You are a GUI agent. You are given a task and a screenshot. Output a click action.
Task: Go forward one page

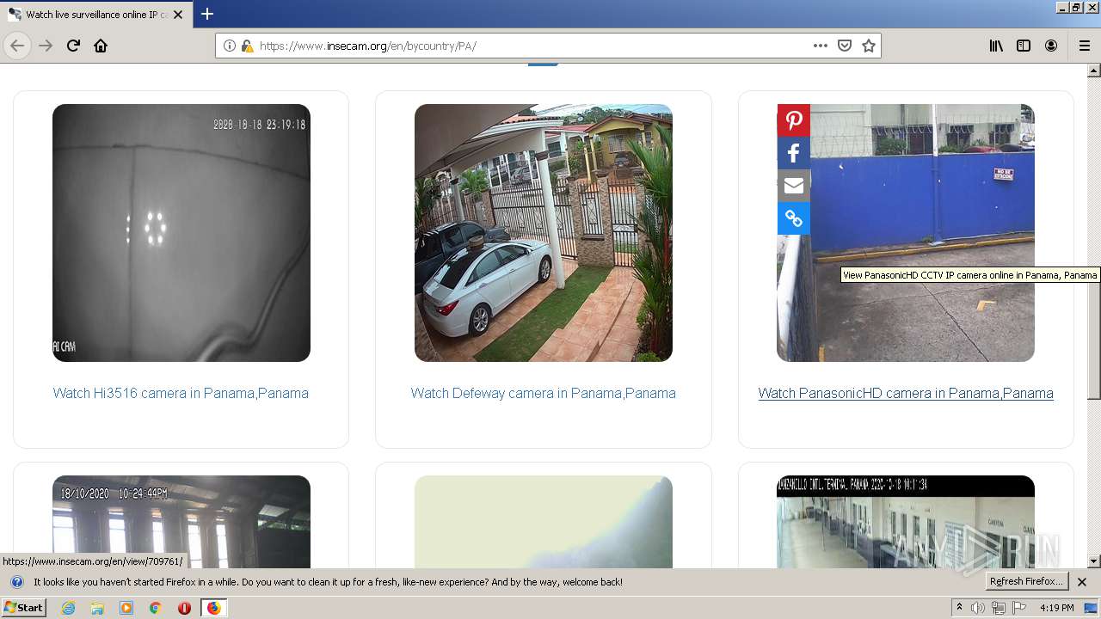point(46,46)
